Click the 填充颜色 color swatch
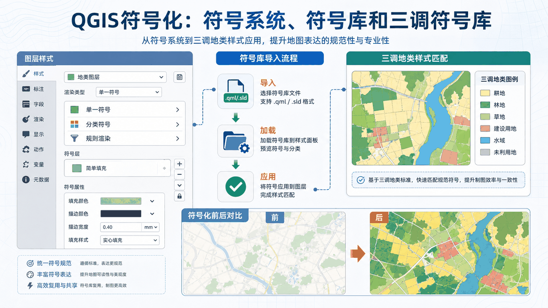 [121, 201]
